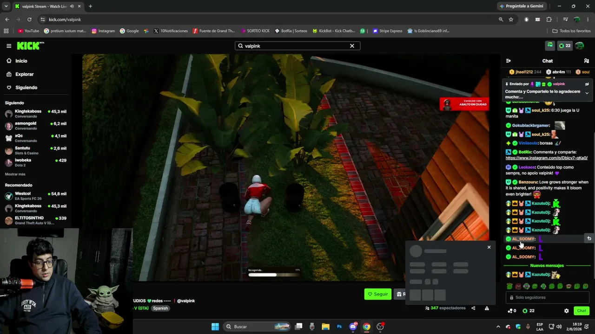
Task: Go back with browser back arrow
Action: (7, 19)
